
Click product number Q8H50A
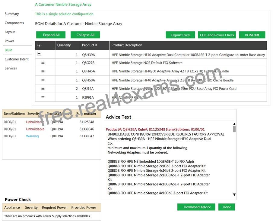click(88, 80)
